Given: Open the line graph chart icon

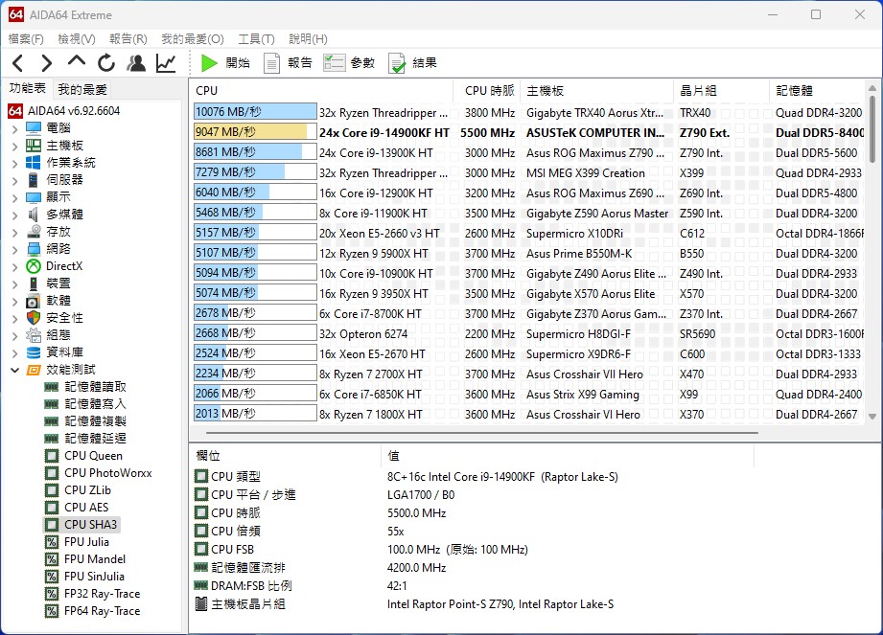Looking at the screenshot, I should coord(166,63).
